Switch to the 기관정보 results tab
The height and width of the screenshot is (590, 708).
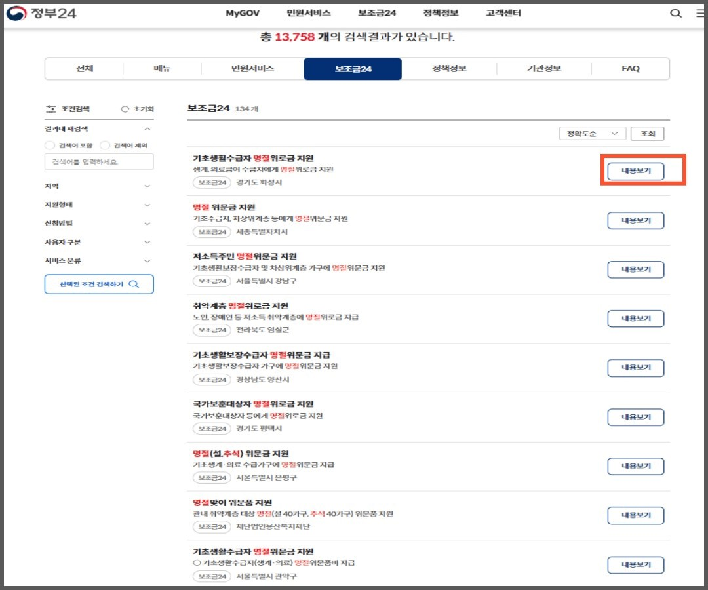[544, 69]
